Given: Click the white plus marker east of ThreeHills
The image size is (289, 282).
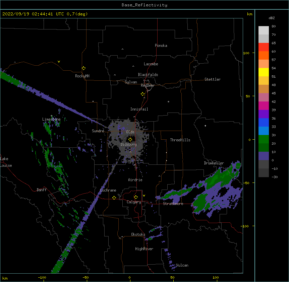Looking at the screenshot, I should (205, 126).
